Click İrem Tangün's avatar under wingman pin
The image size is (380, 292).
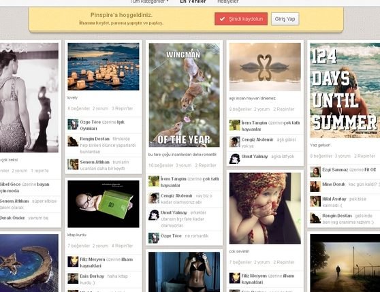(154, 181)
